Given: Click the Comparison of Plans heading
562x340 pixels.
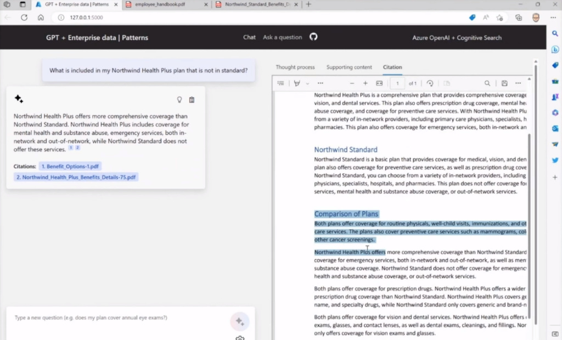Looking at the screenshot, I should click(x=346, y=214).
